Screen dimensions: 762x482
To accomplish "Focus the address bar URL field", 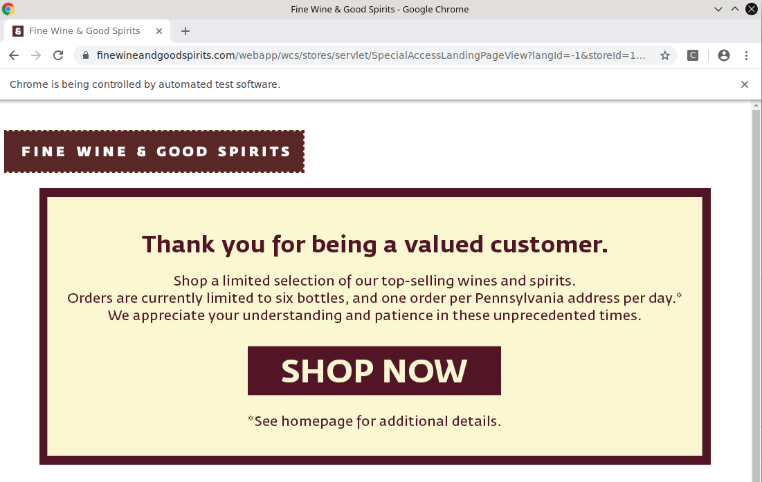I will pyautogui.click(x=372, y=55).
